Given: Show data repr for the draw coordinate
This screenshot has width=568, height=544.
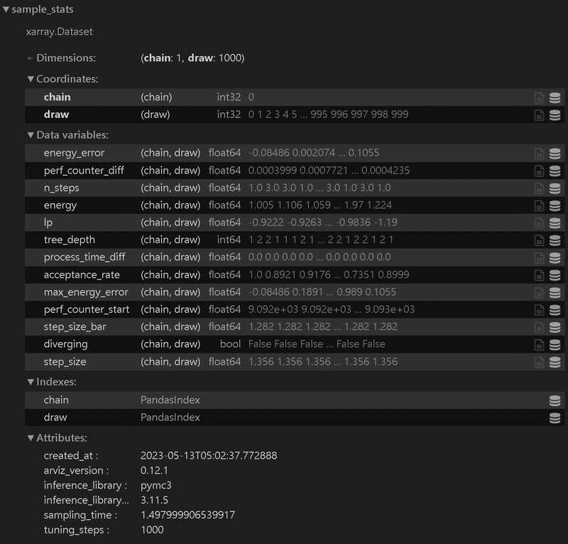Looking at the screenshot, I should tap(555, 114).
